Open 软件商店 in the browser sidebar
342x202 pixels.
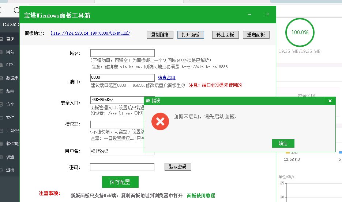pos(10,144)
